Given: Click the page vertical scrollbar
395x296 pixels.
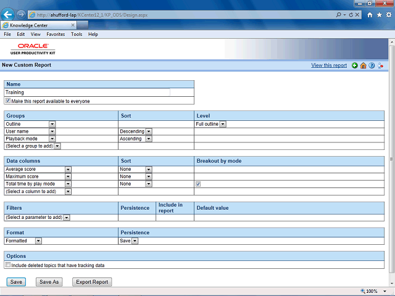Looking at the screenshot, I should click(391, 159).
